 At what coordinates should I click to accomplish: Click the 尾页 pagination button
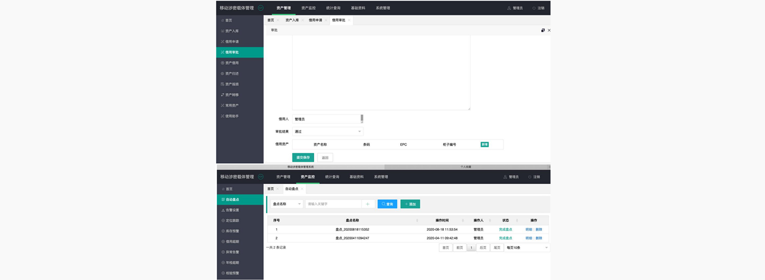pos(497,248)
